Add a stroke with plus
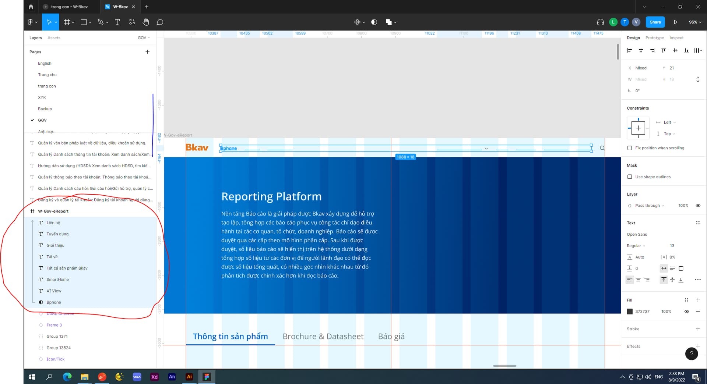The height and width of the screenshot is (384, 707). (698, 329)
